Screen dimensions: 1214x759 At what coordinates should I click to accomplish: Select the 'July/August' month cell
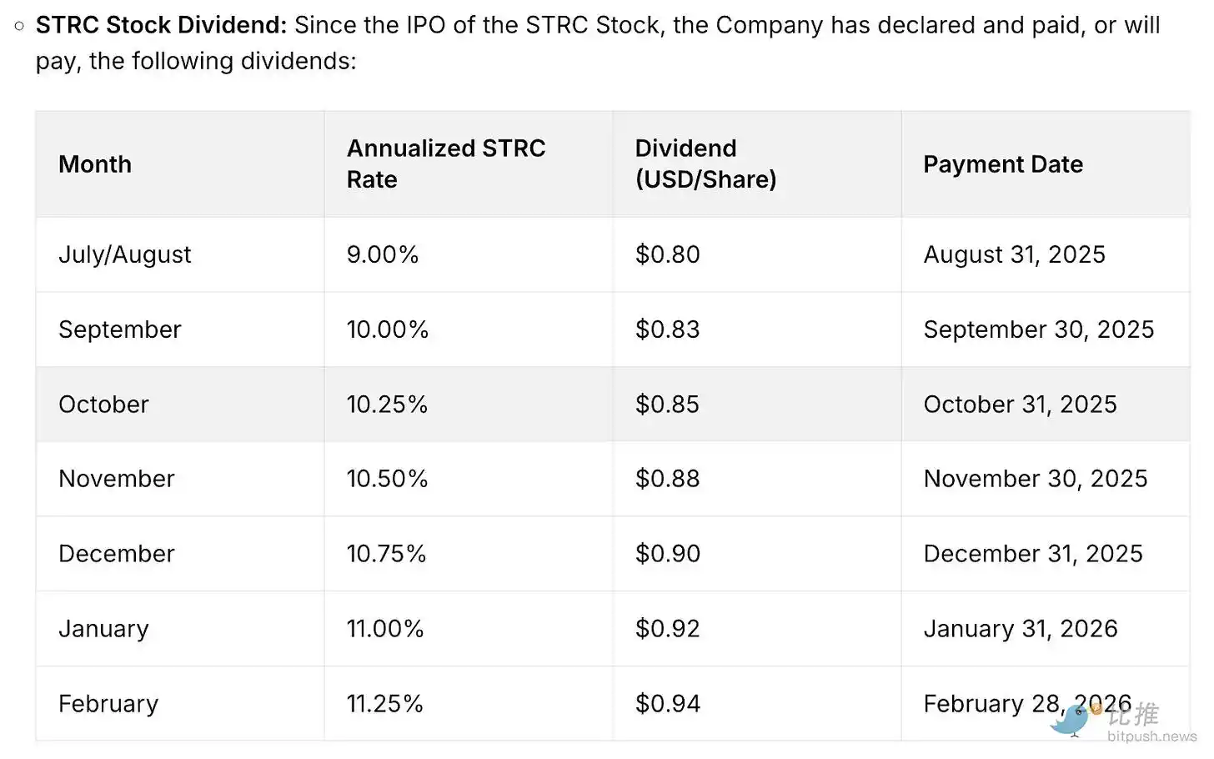point(125,254)
